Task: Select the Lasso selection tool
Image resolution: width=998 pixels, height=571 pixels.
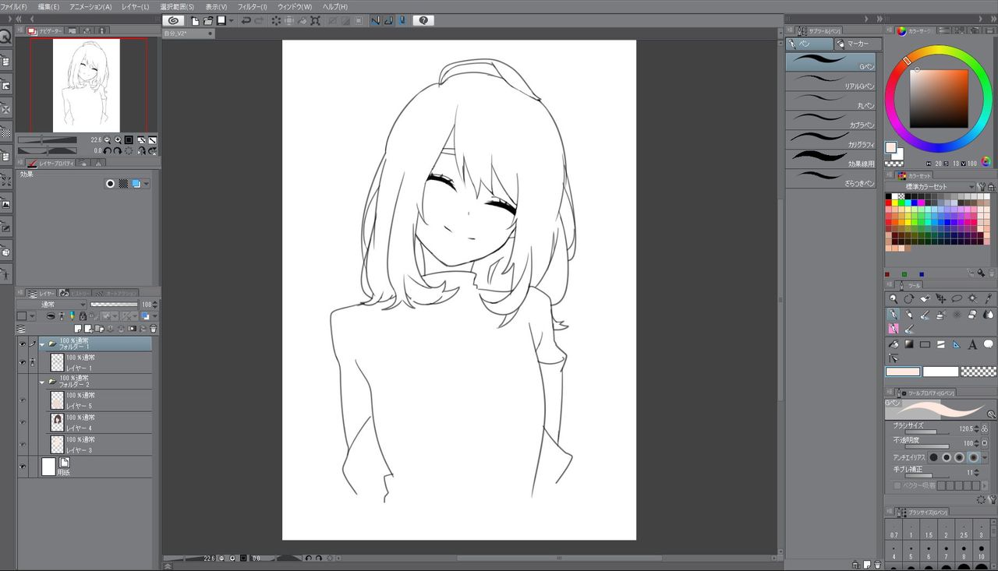Action: (957, 298)
